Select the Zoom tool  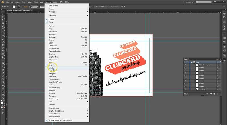tap(3, 98)
